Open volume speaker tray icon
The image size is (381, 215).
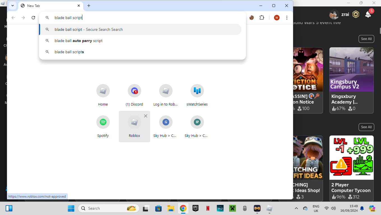tap(333, 208)
